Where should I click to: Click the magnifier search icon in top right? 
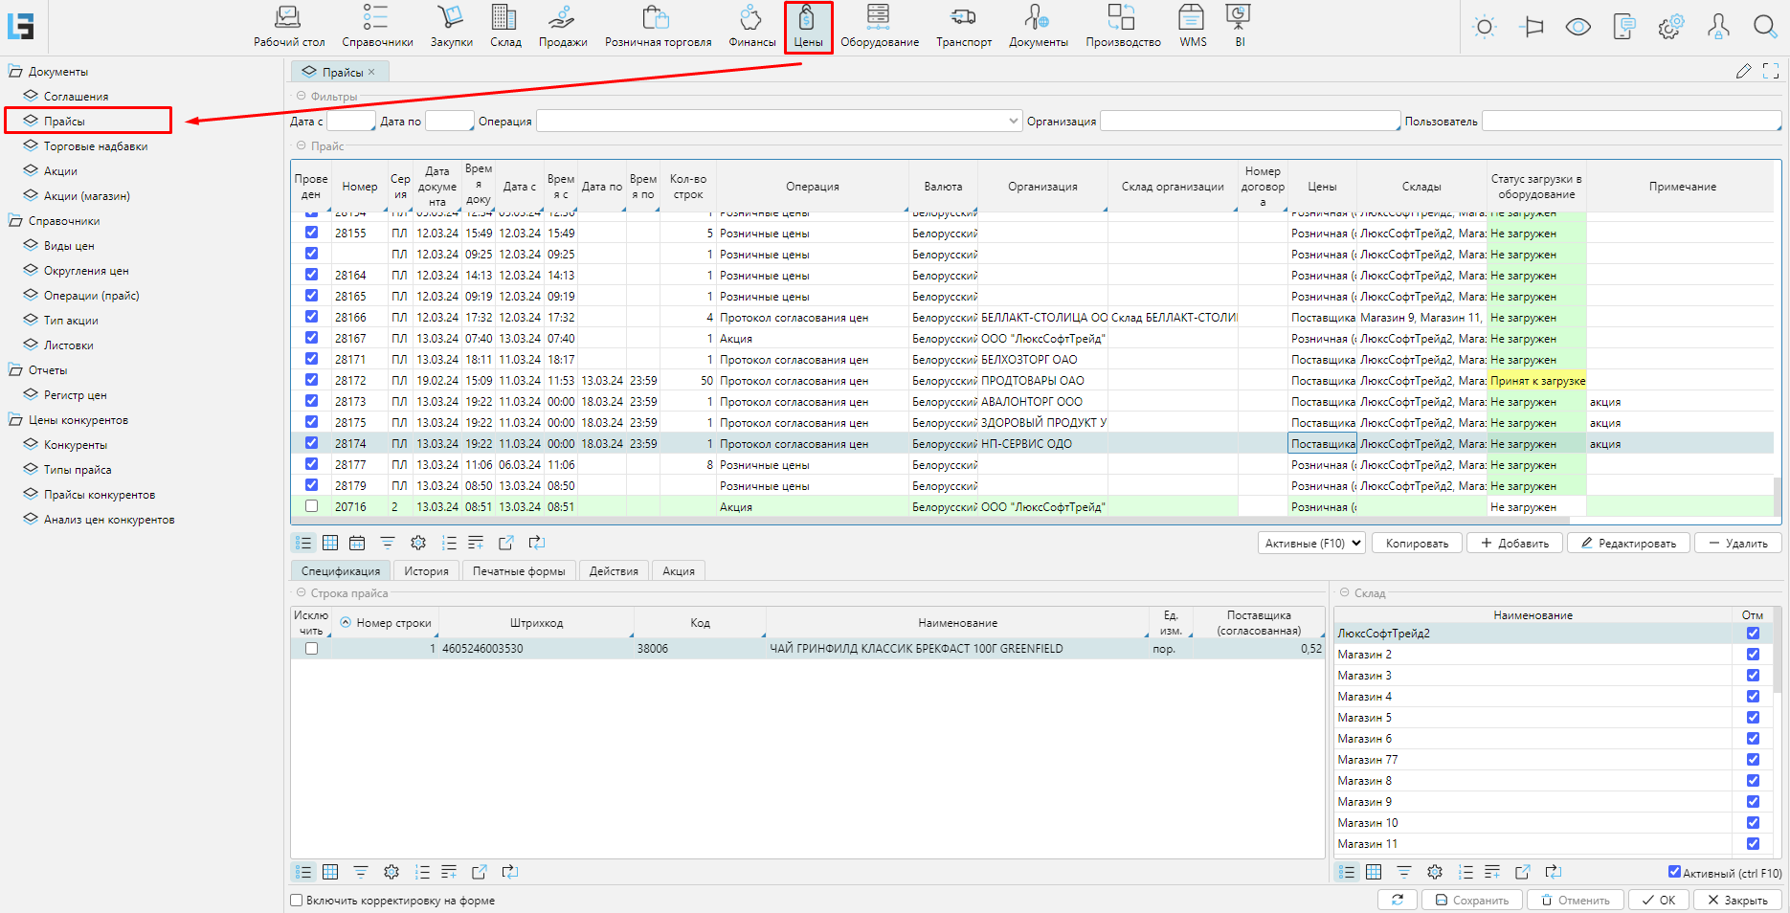(1764, 27)
